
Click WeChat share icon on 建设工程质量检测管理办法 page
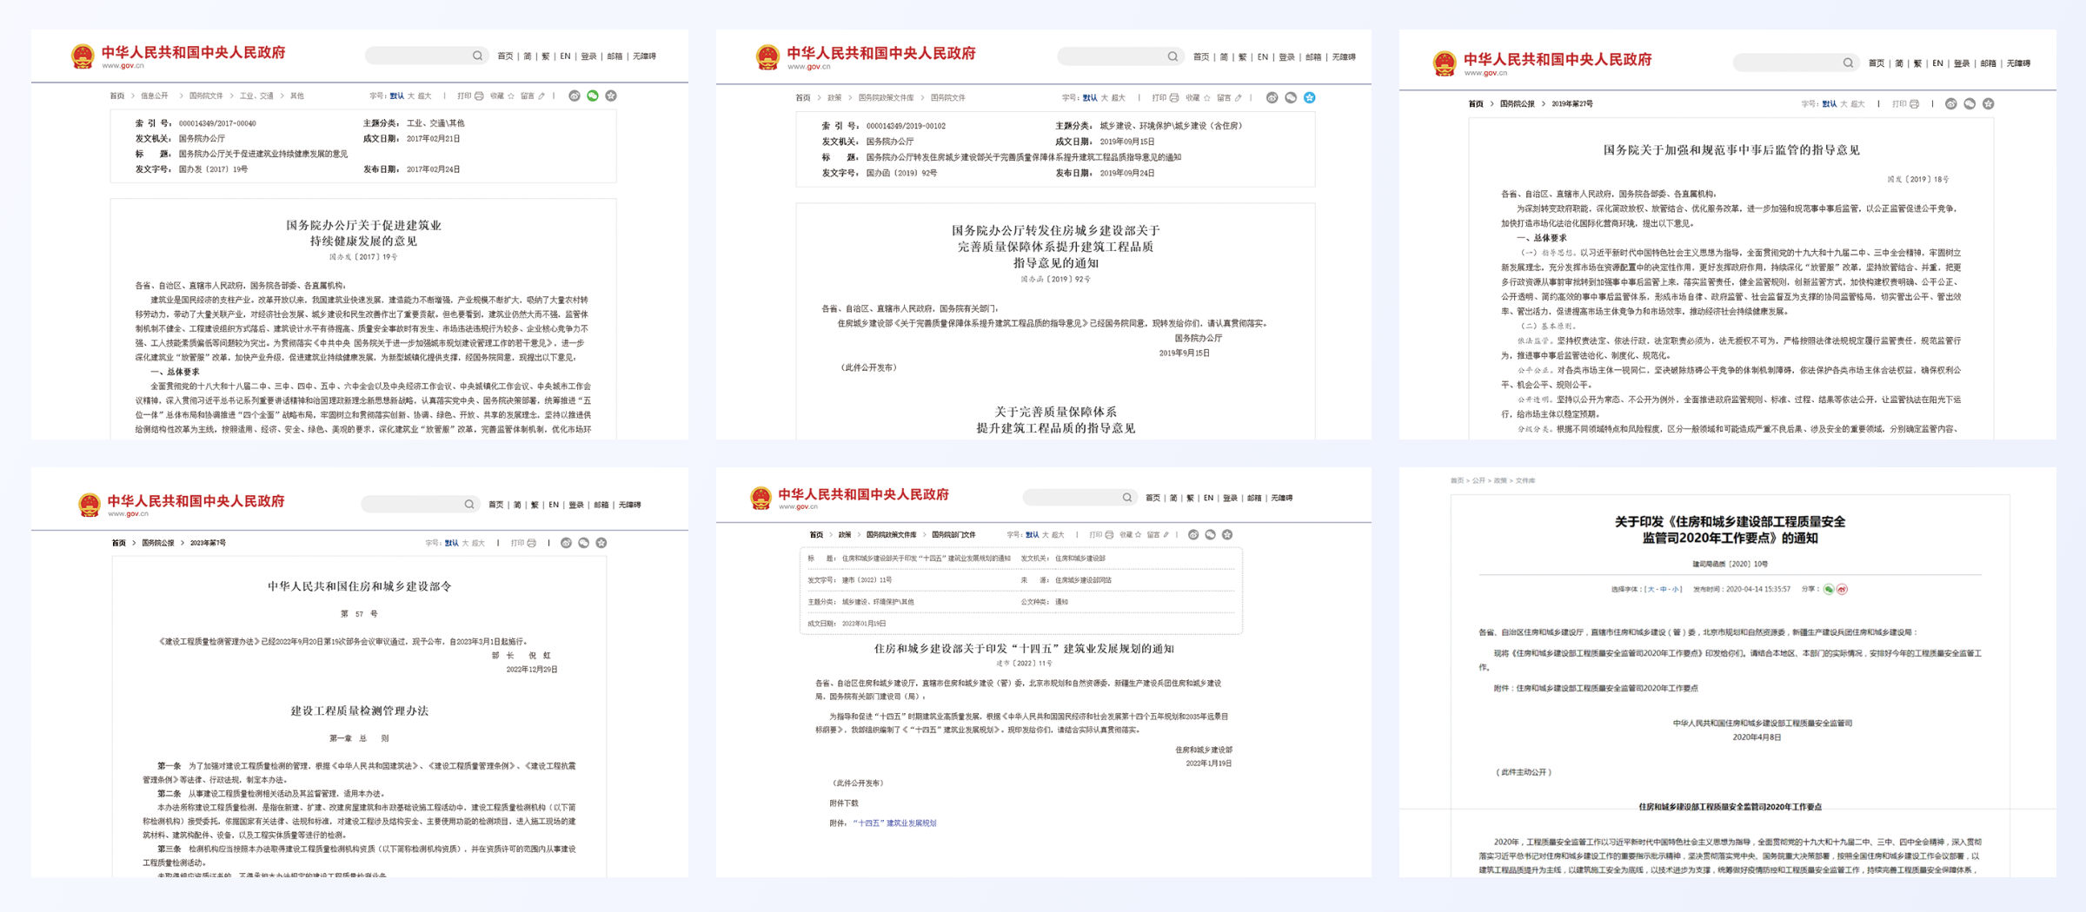click(x=584, y=543)
